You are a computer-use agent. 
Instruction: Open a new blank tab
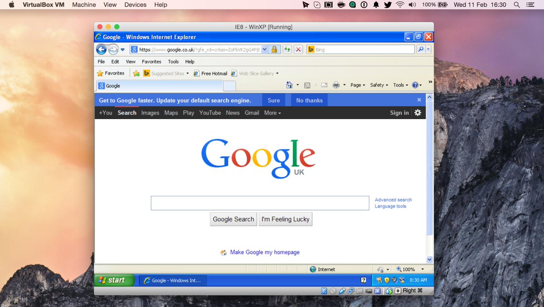click(229, 86)
